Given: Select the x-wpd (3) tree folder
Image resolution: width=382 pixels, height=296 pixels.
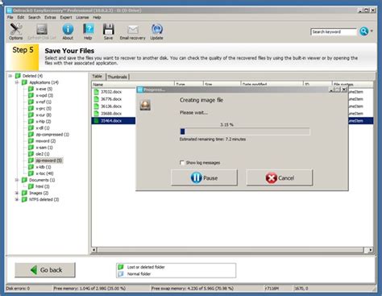Looking at the screenshot, I should (x=44, y=95).
